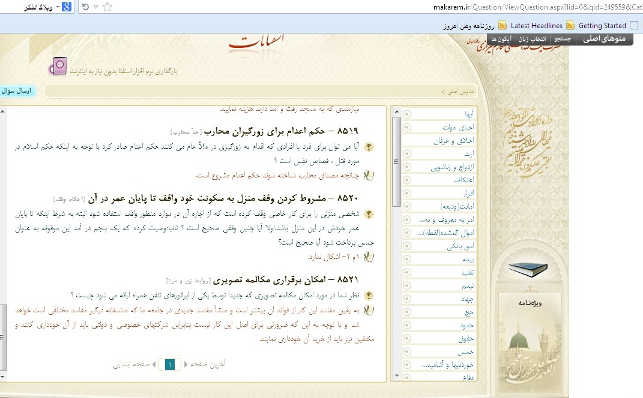Open question ۸۵۲۰ title about وقف منزل
The height and width of the screenshot is (398, 643).
pyautogui.click(x=223, y=198)
